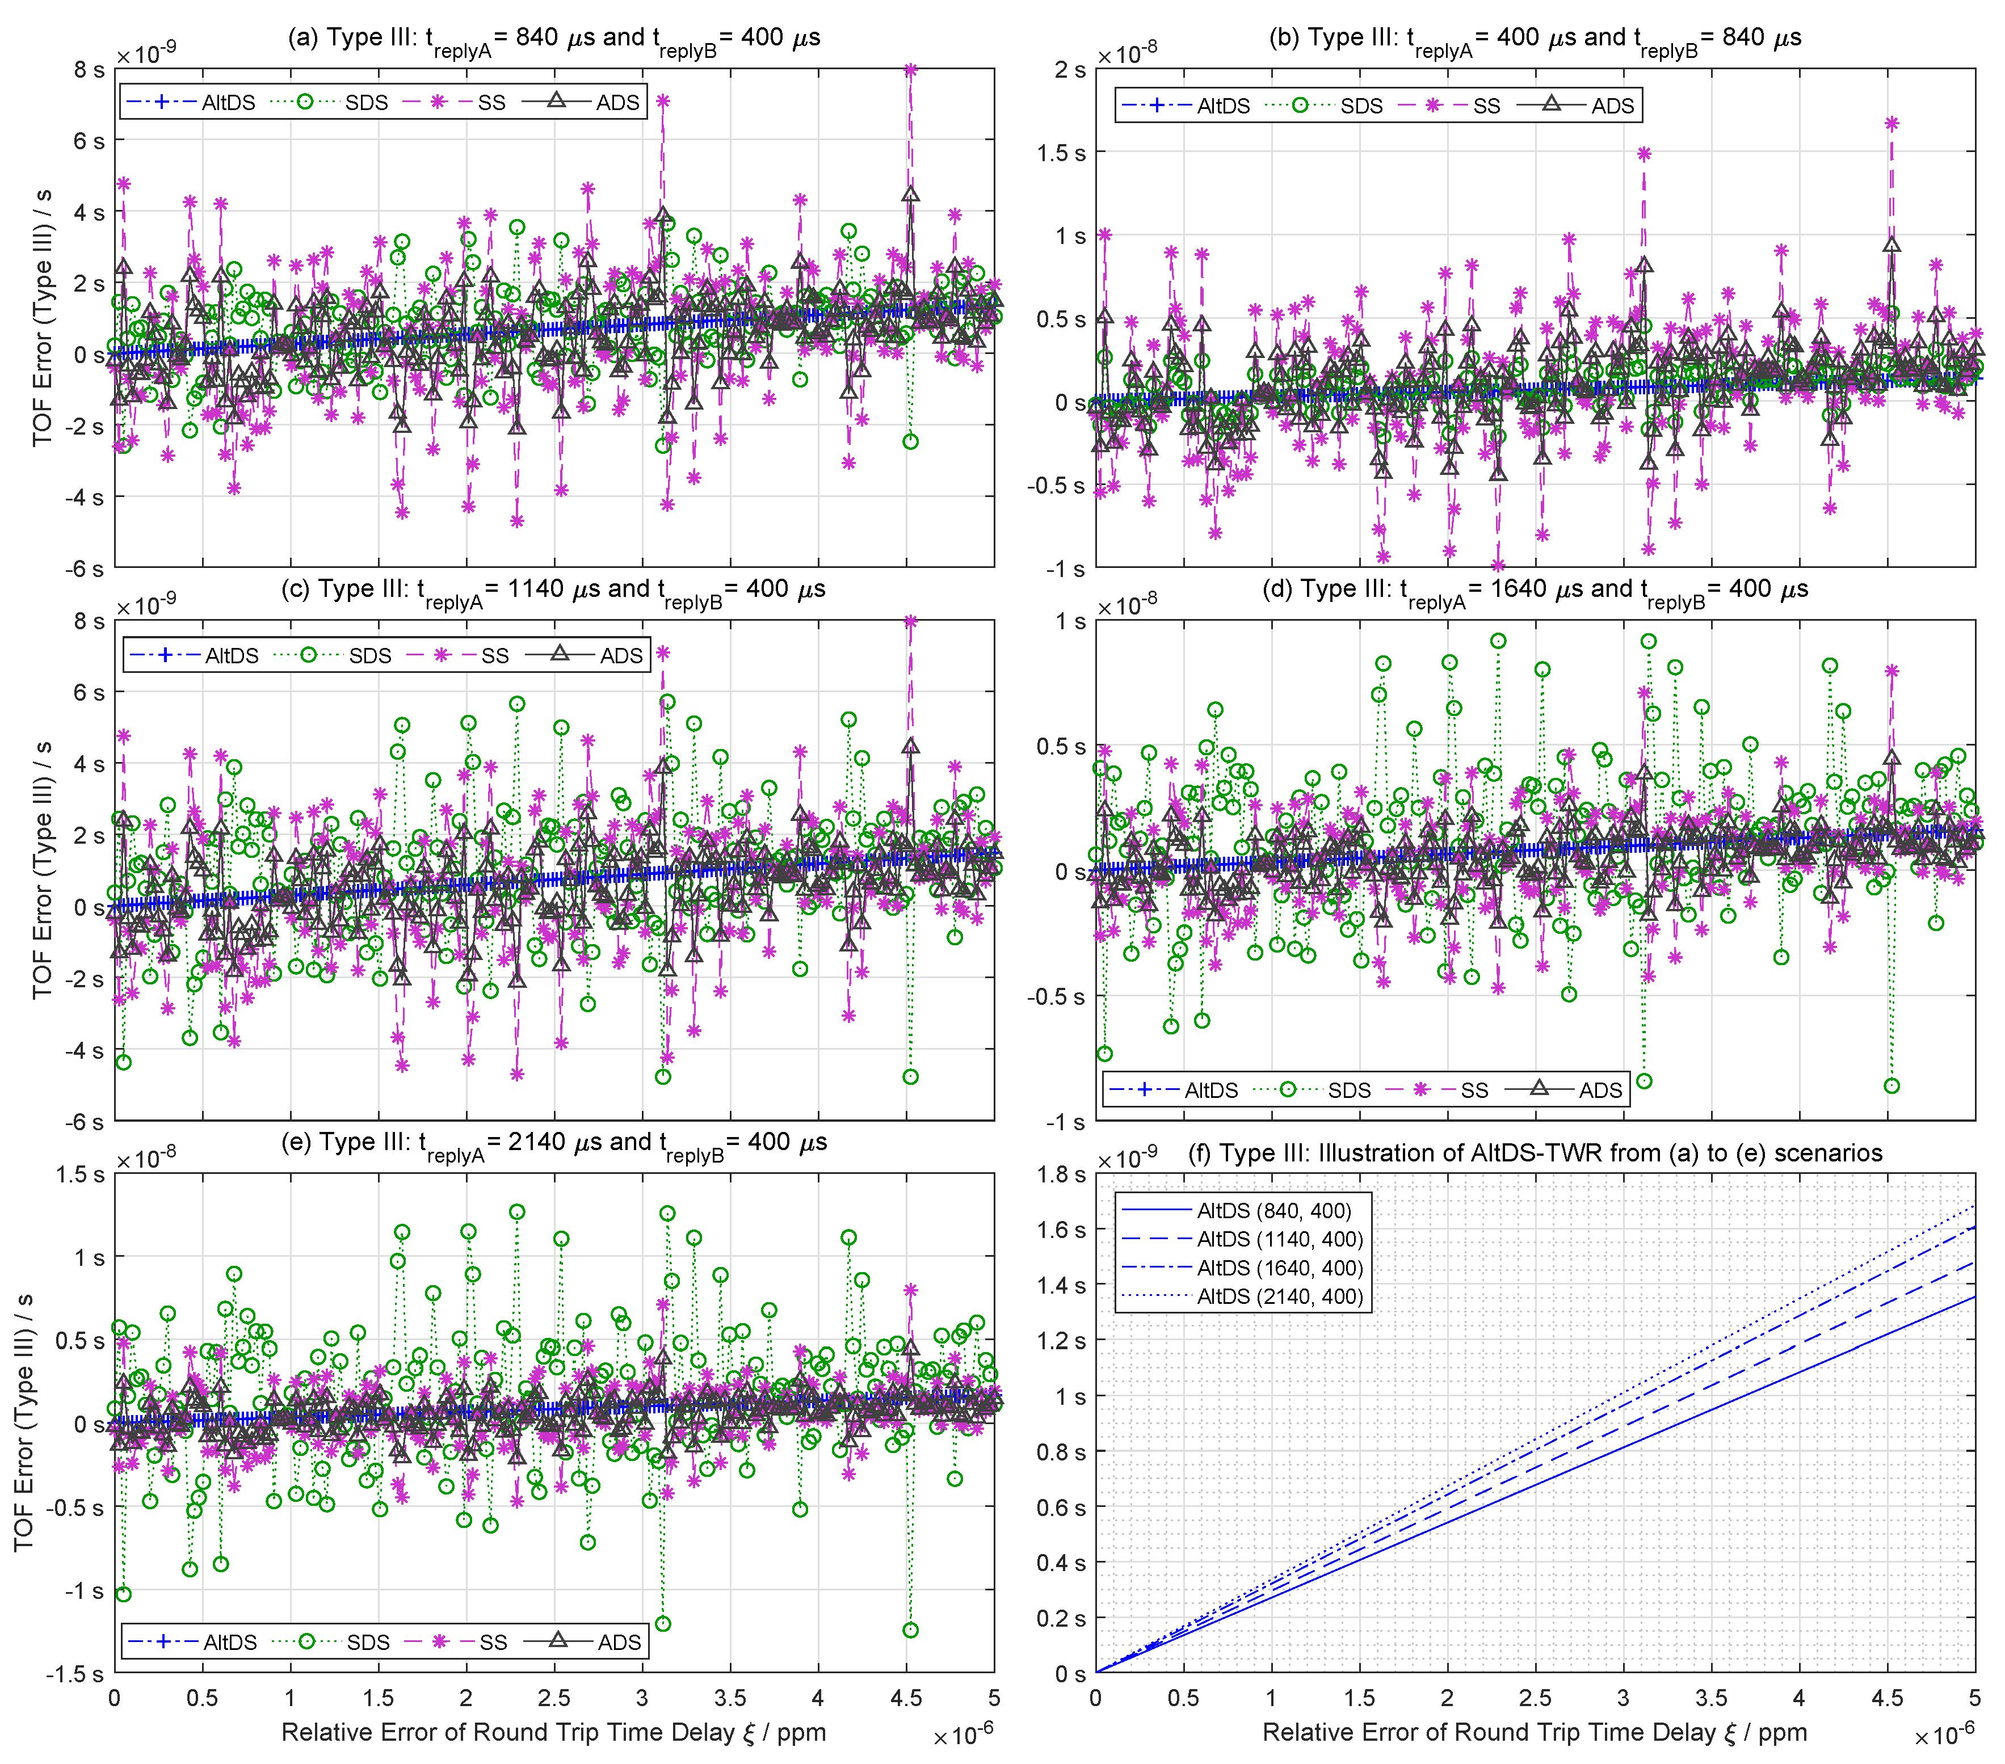Click the '4.5' x-tick under plot (f)
Screen dimensions: 2005x1764
point(1888,1697)
